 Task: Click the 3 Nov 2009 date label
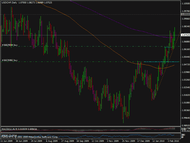113,141
